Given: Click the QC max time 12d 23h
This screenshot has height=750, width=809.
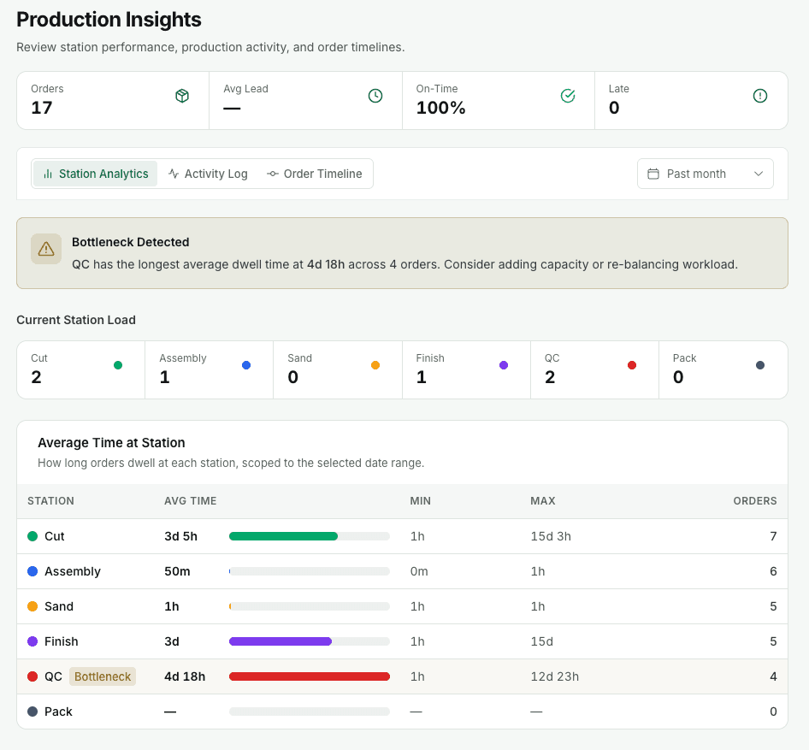Looking at the screenshot, I should tap(555, 676).
